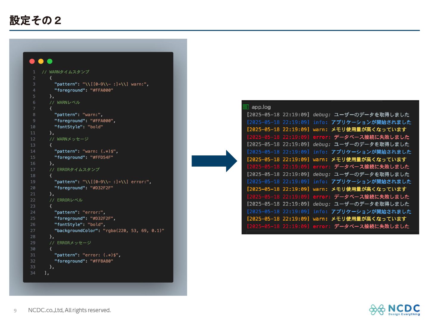The height and width of the screenshot is (322, 429).
Task: Click the "pattern": "warn: (.*)$" line
Action: 86,151
